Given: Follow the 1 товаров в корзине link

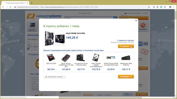Looking at the screenshot, I should tap(125, 40).
